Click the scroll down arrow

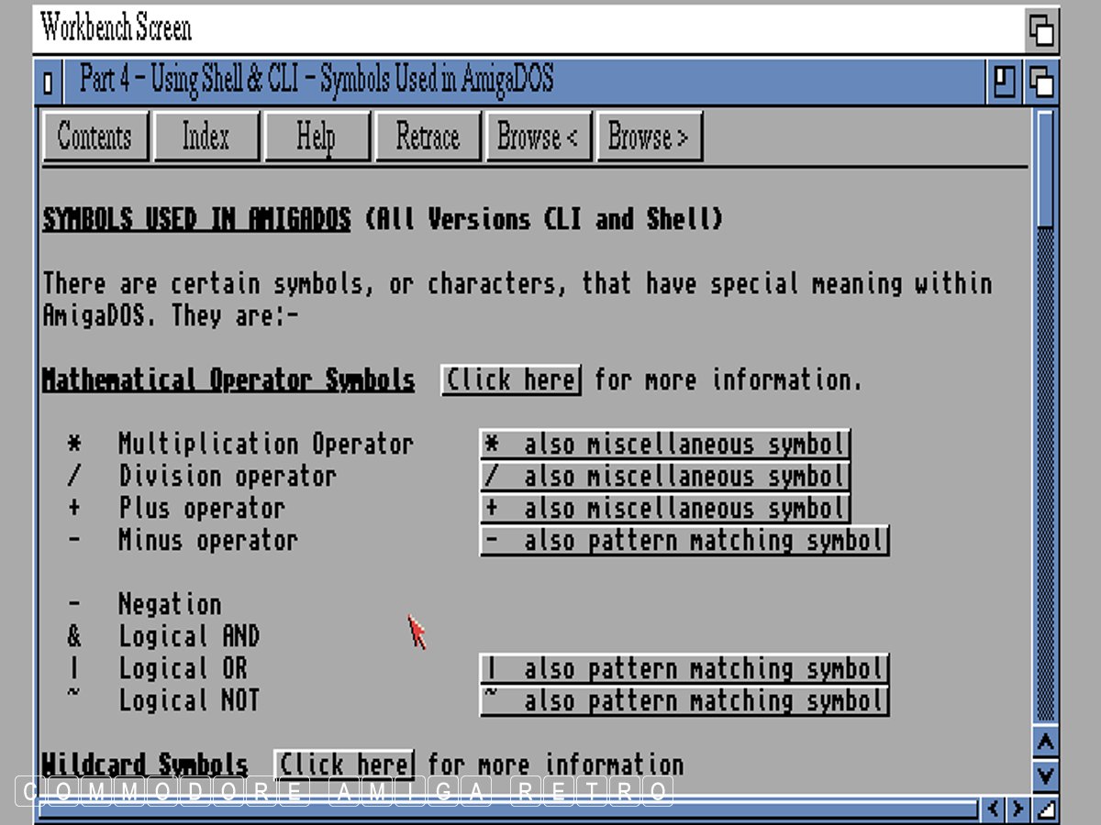pos(1044,777)
